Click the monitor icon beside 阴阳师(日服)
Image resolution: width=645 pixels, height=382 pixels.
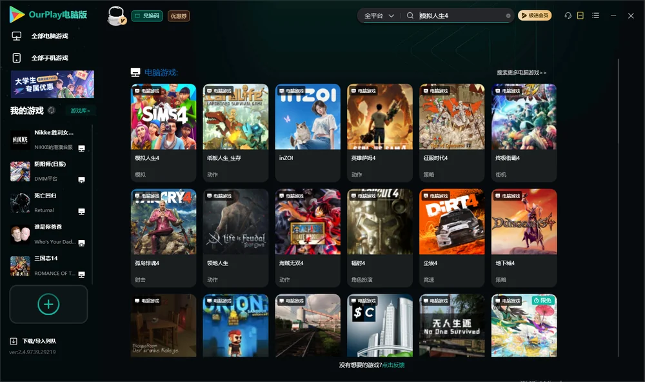click(81, 180)
